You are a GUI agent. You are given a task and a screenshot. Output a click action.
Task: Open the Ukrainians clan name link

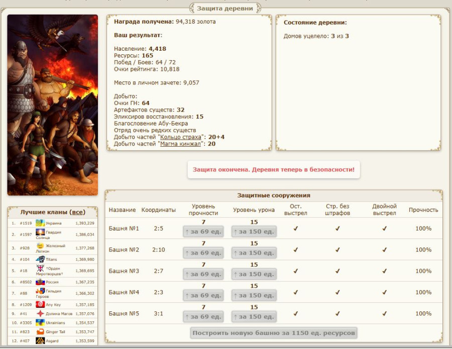(x=55, y=323)
